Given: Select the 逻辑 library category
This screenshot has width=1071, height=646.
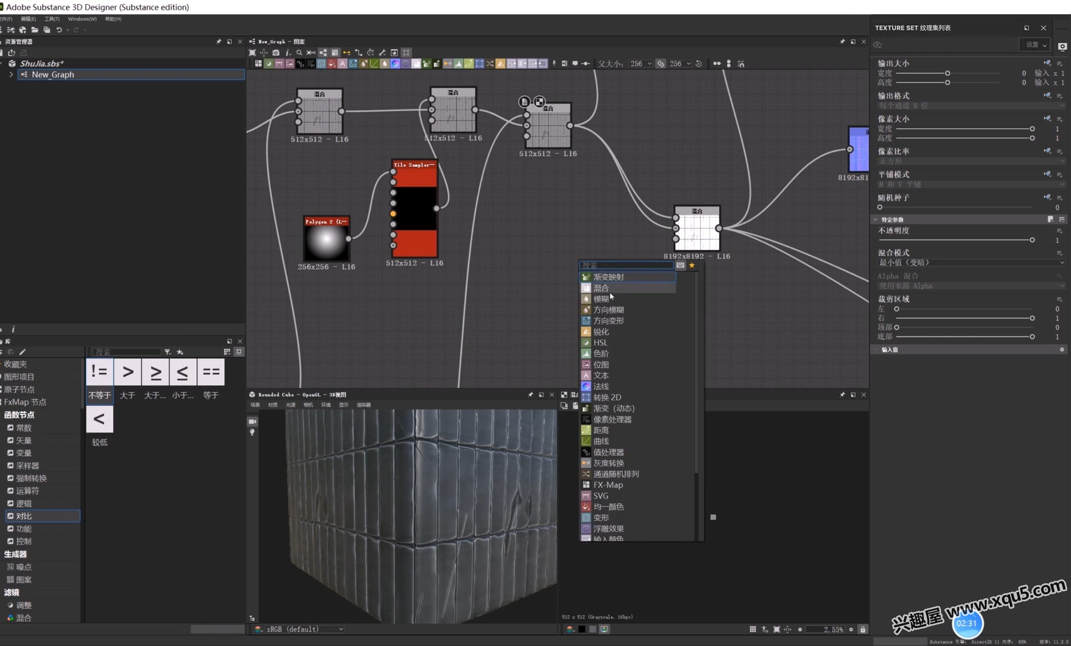Looking at the screenshot, I should pyautogui.click(x=23, y=503).
